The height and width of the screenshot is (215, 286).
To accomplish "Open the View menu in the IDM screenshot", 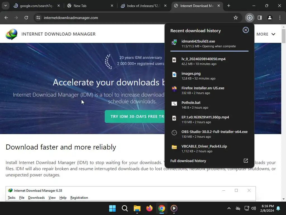I will (x=52, y=198).
